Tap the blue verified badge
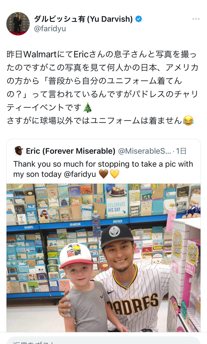This screenshot has height=344, width=207. [139, 19]
